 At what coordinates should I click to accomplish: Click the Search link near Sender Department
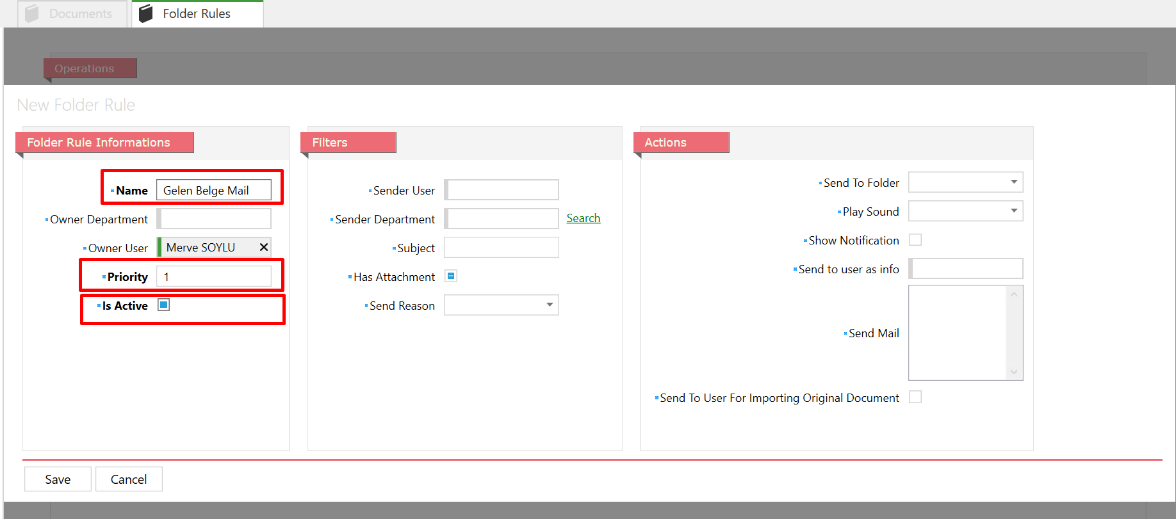pyautogui.click(x=583, y=218)
